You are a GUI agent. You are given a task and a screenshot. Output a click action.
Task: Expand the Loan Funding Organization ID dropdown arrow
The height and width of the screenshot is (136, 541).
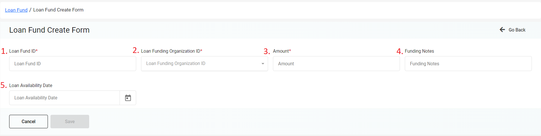263,64
